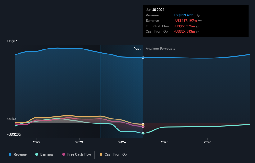Toggle the Cash From Op legend series

(x=113, y=155)
